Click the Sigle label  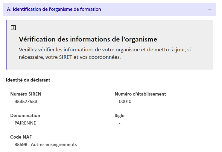pos(119,116)
